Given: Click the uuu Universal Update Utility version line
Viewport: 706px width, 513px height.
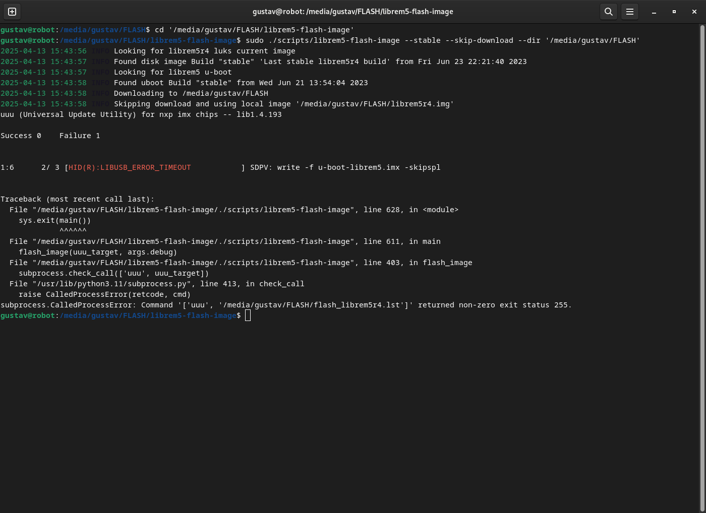Looking at the screenshot, I should tap(141, 114).
